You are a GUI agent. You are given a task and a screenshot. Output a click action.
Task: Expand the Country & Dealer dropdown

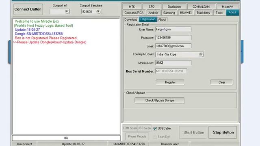[x=201, y=54]
